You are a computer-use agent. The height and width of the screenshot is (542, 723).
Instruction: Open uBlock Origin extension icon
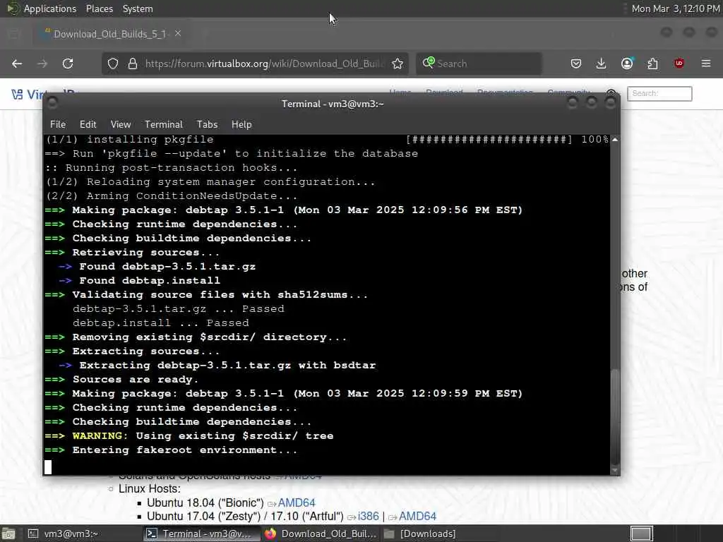[679, 64]
